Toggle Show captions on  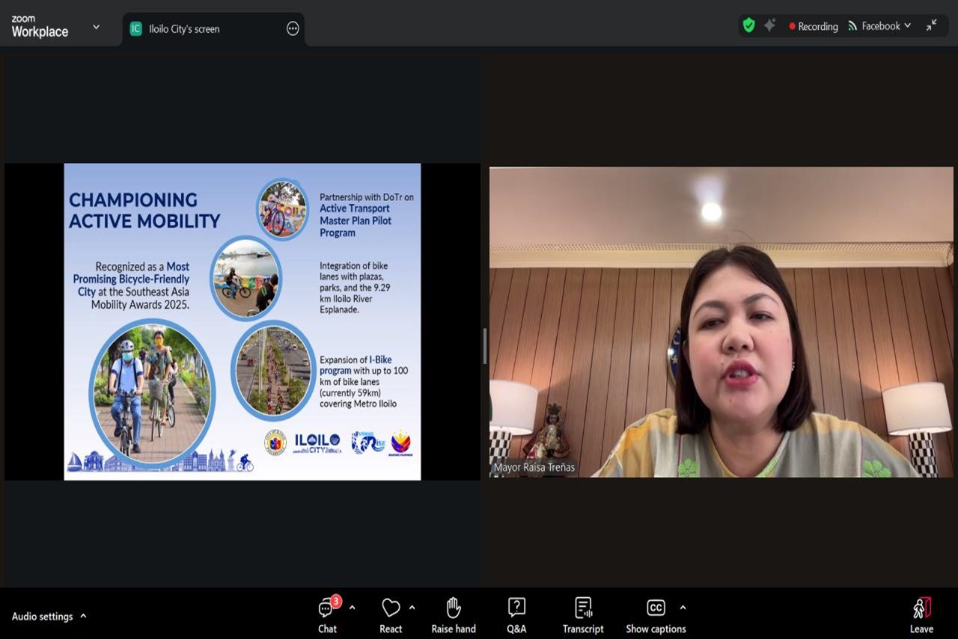coord(656,615)
